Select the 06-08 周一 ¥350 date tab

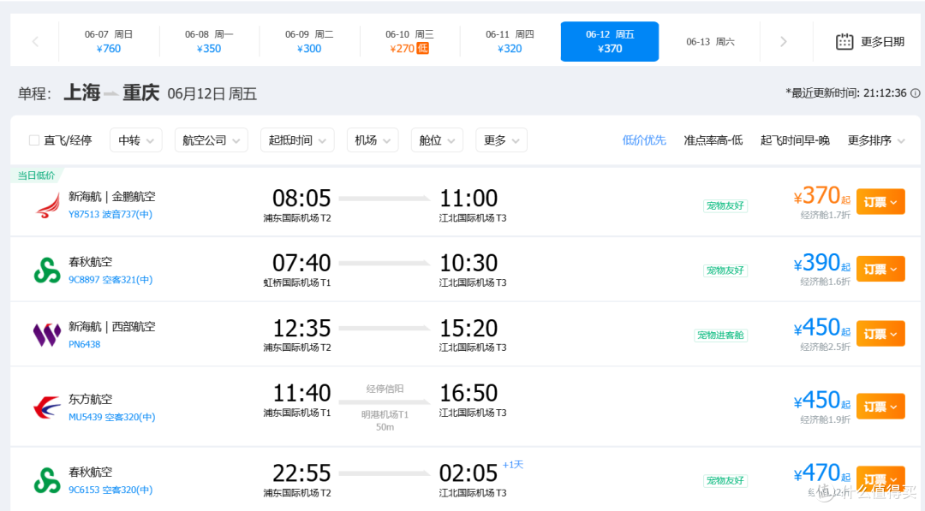pos(209,41)
